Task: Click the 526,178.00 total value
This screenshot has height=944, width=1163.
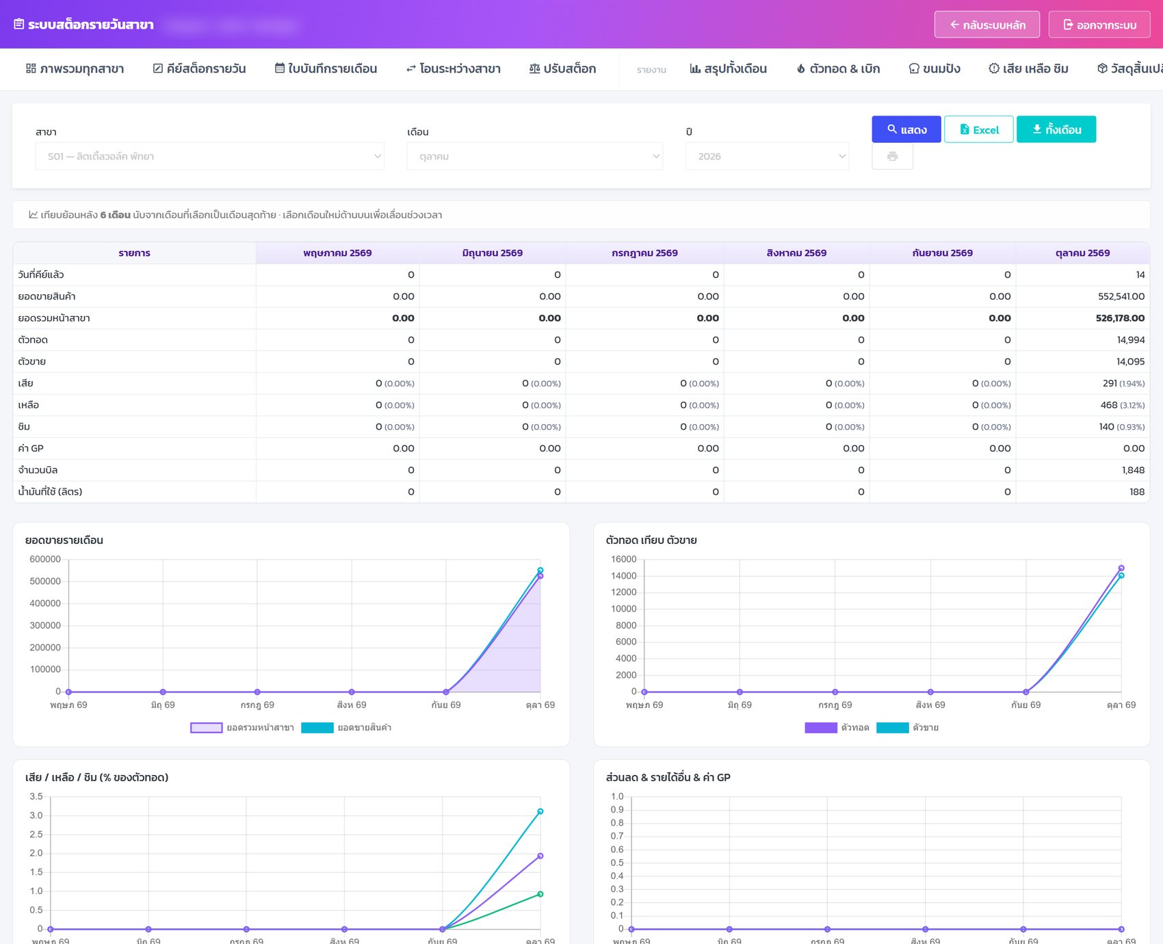Action: [1120, 318]
